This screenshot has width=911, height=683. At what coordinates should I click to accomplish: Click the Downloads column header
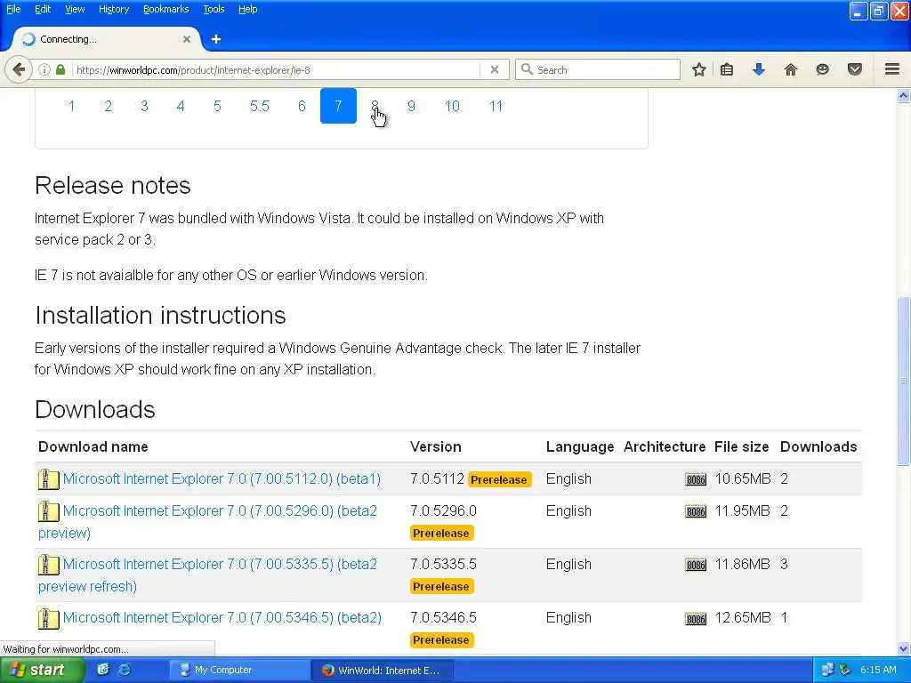tap(818, 446)
